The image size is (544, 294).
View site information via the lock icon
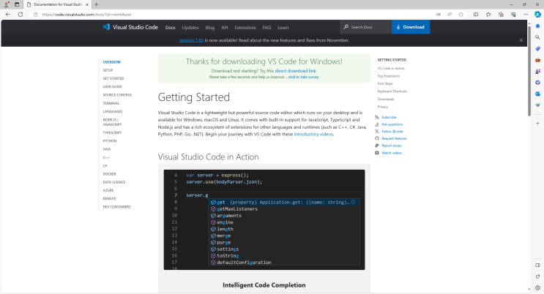pos(35,14)
